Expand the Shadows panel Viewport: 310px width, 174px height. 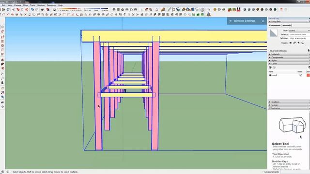(x=289, y=102)
